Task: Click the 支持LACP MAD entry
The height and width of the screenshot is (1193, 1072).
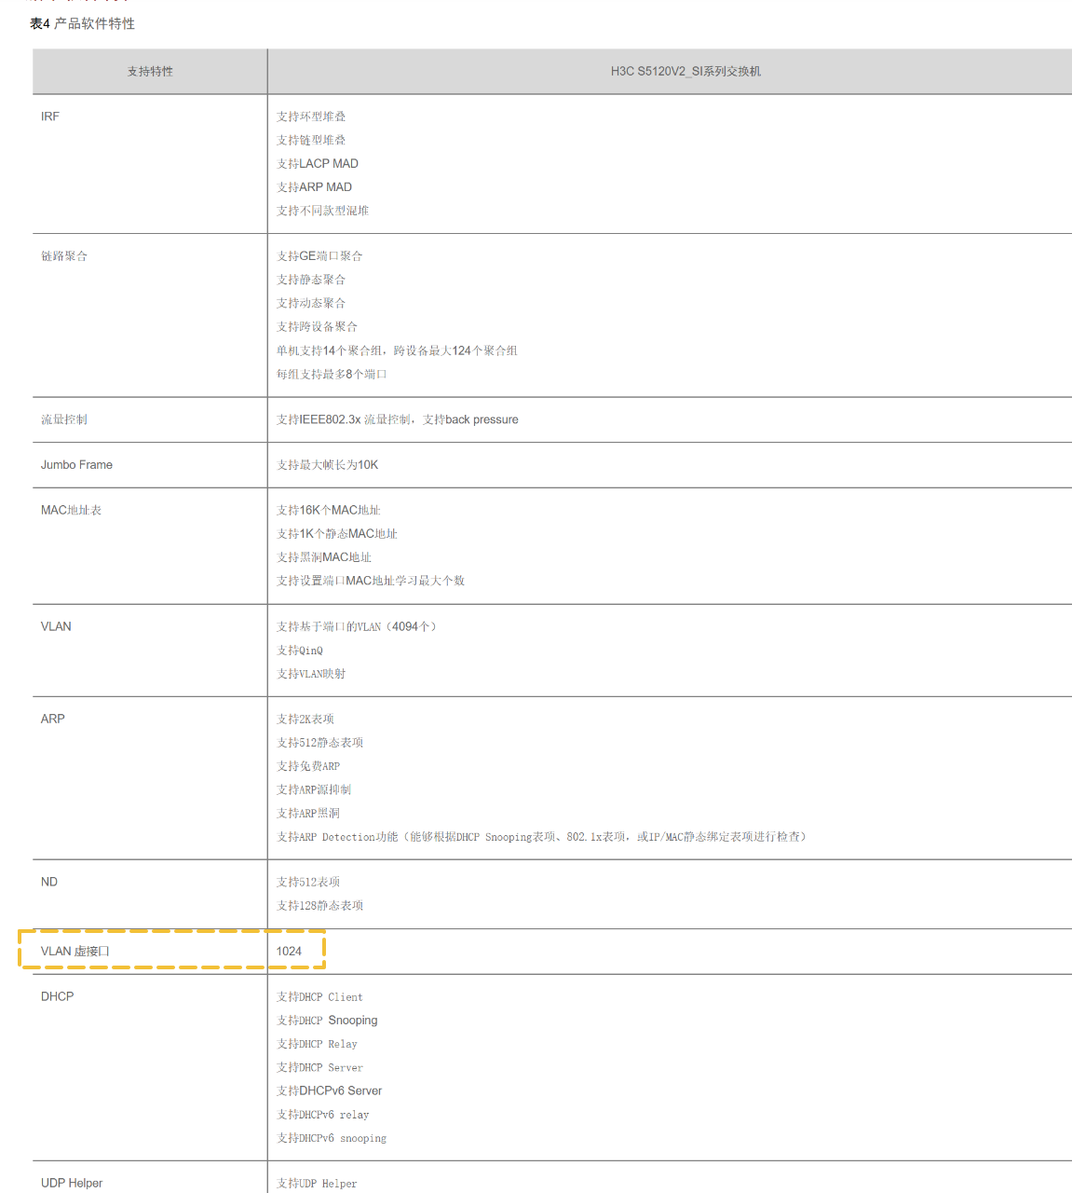Action: click(x=318, y=164)
